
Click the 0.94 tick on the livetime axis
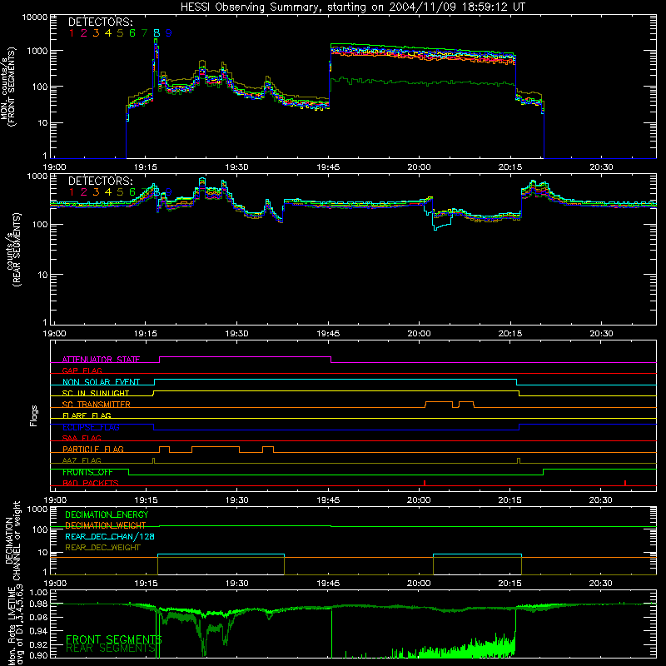click(x=39, y=630)
